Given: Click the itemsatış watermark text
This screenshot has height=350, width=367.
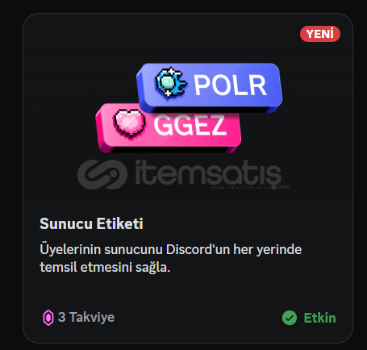Looking at the screenshot, I should (208, 173).
